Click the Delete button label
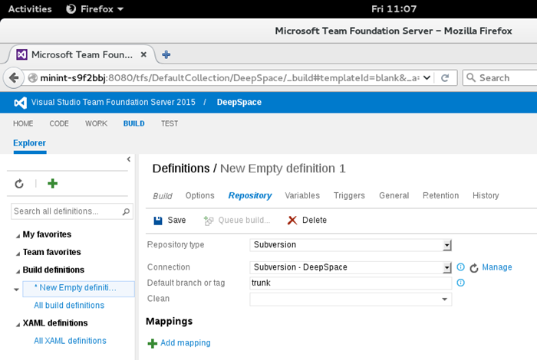This screenshot has width=537, height=360. 315,220
